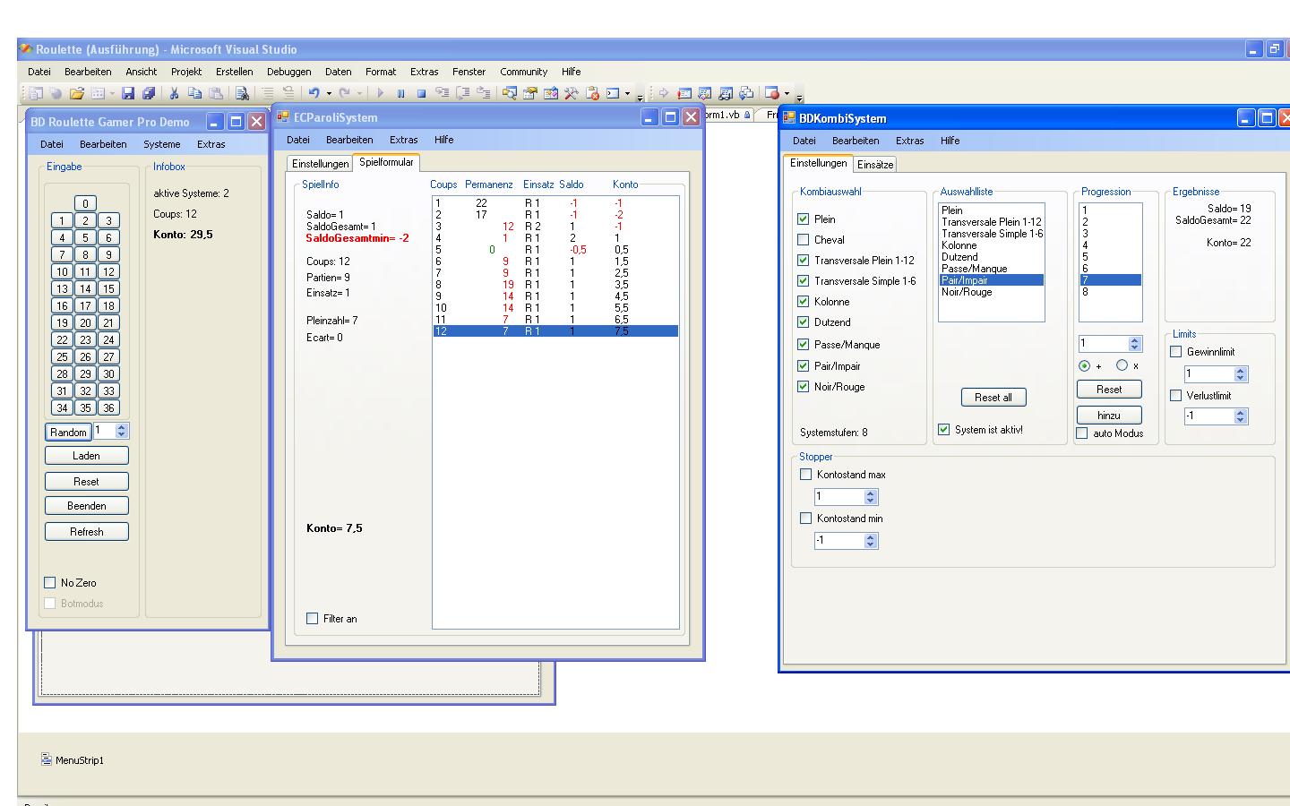Open the Error List toolbar icon

[x=592, y=93]
